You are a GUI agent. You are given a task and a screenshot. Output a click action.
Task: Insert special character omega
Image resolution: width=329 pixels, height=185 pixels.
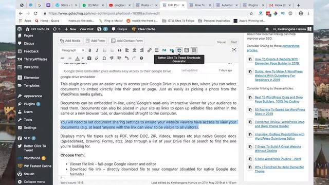click(104, 58)
